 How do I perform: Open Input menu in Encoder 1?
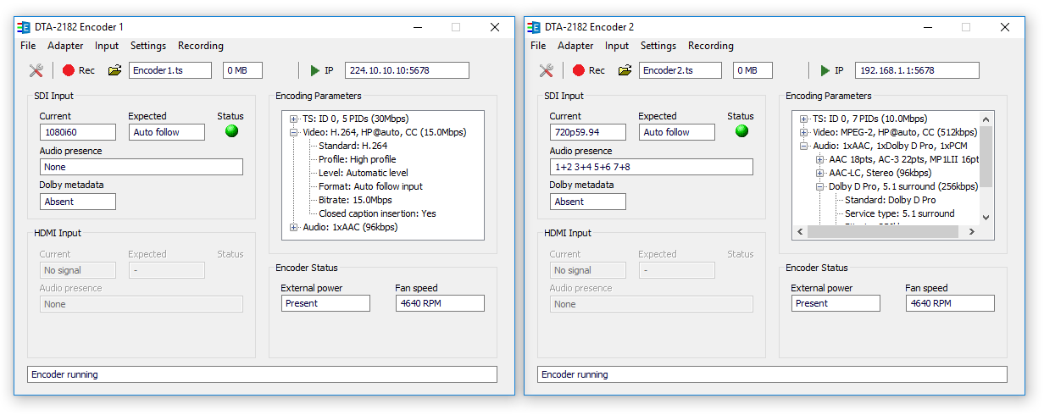pyautogui.click(x=107, y=46)
